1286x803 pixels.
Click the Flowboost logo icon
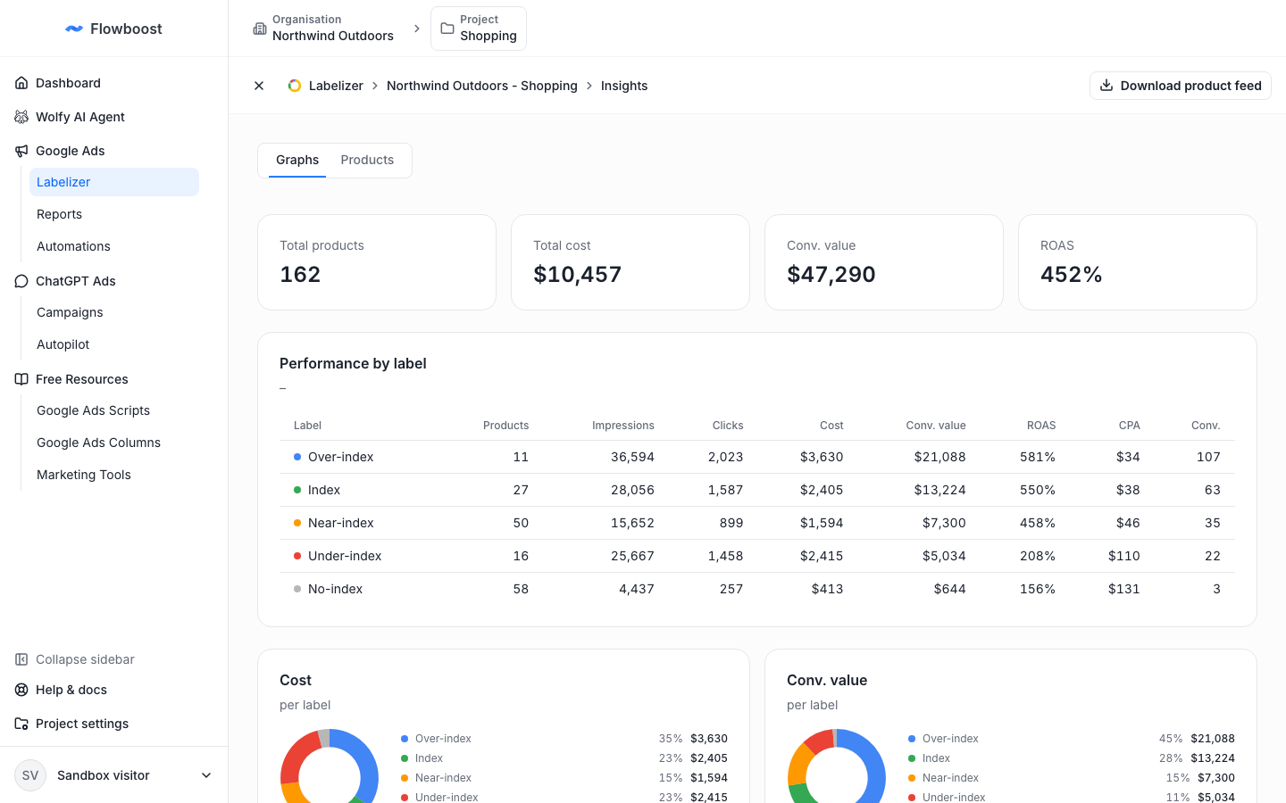point(74,29)
